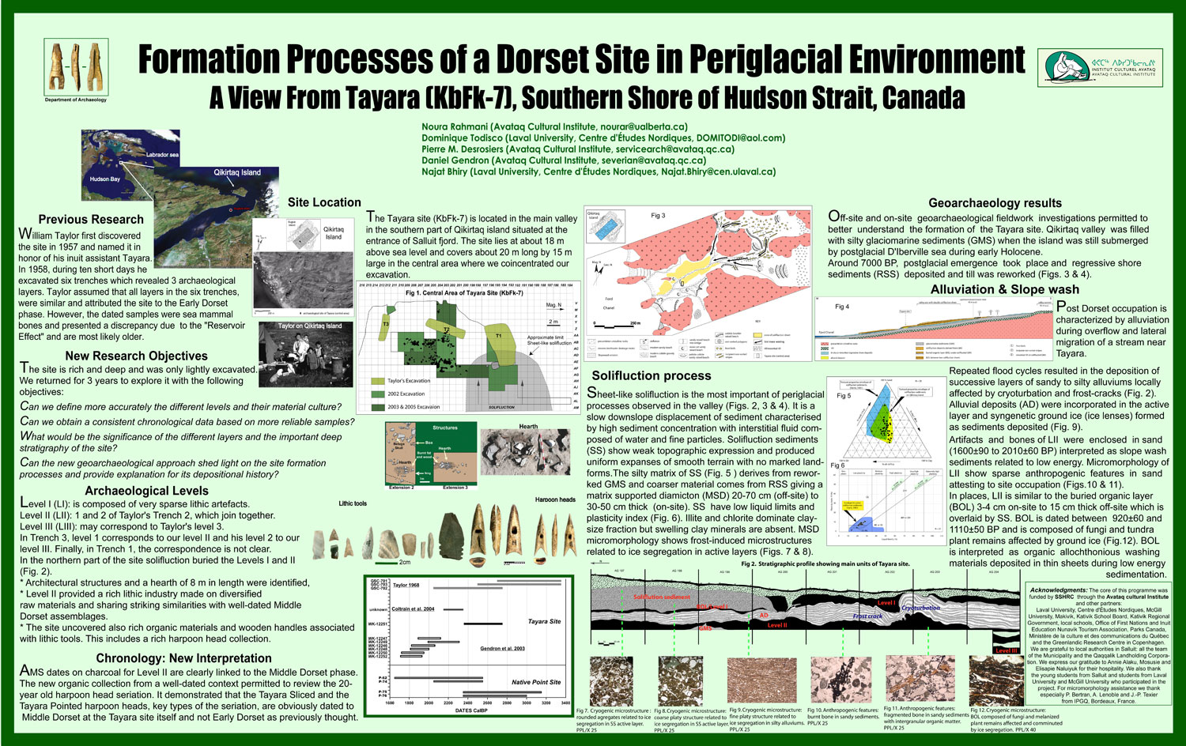
Task: Open the Fig 4 cross-section profile
Action: tap(934, 329)
